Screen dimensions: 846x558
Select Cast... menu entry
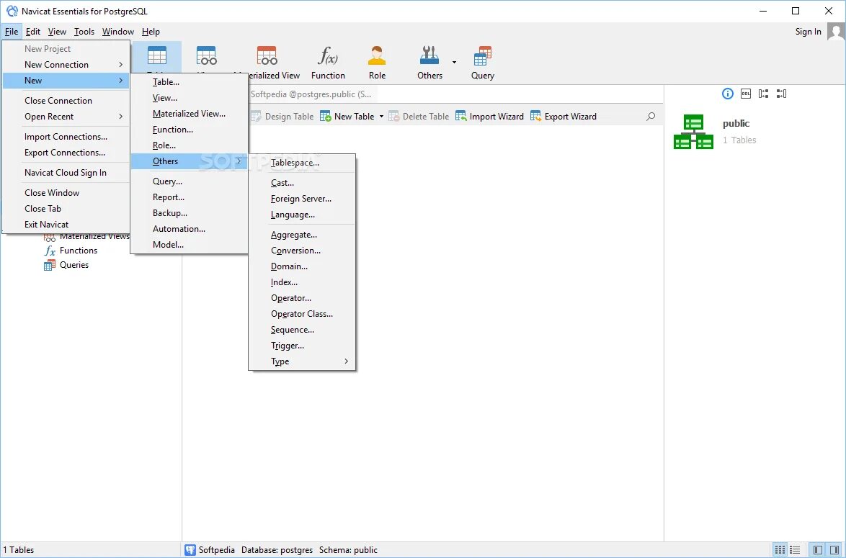(302, 183)
